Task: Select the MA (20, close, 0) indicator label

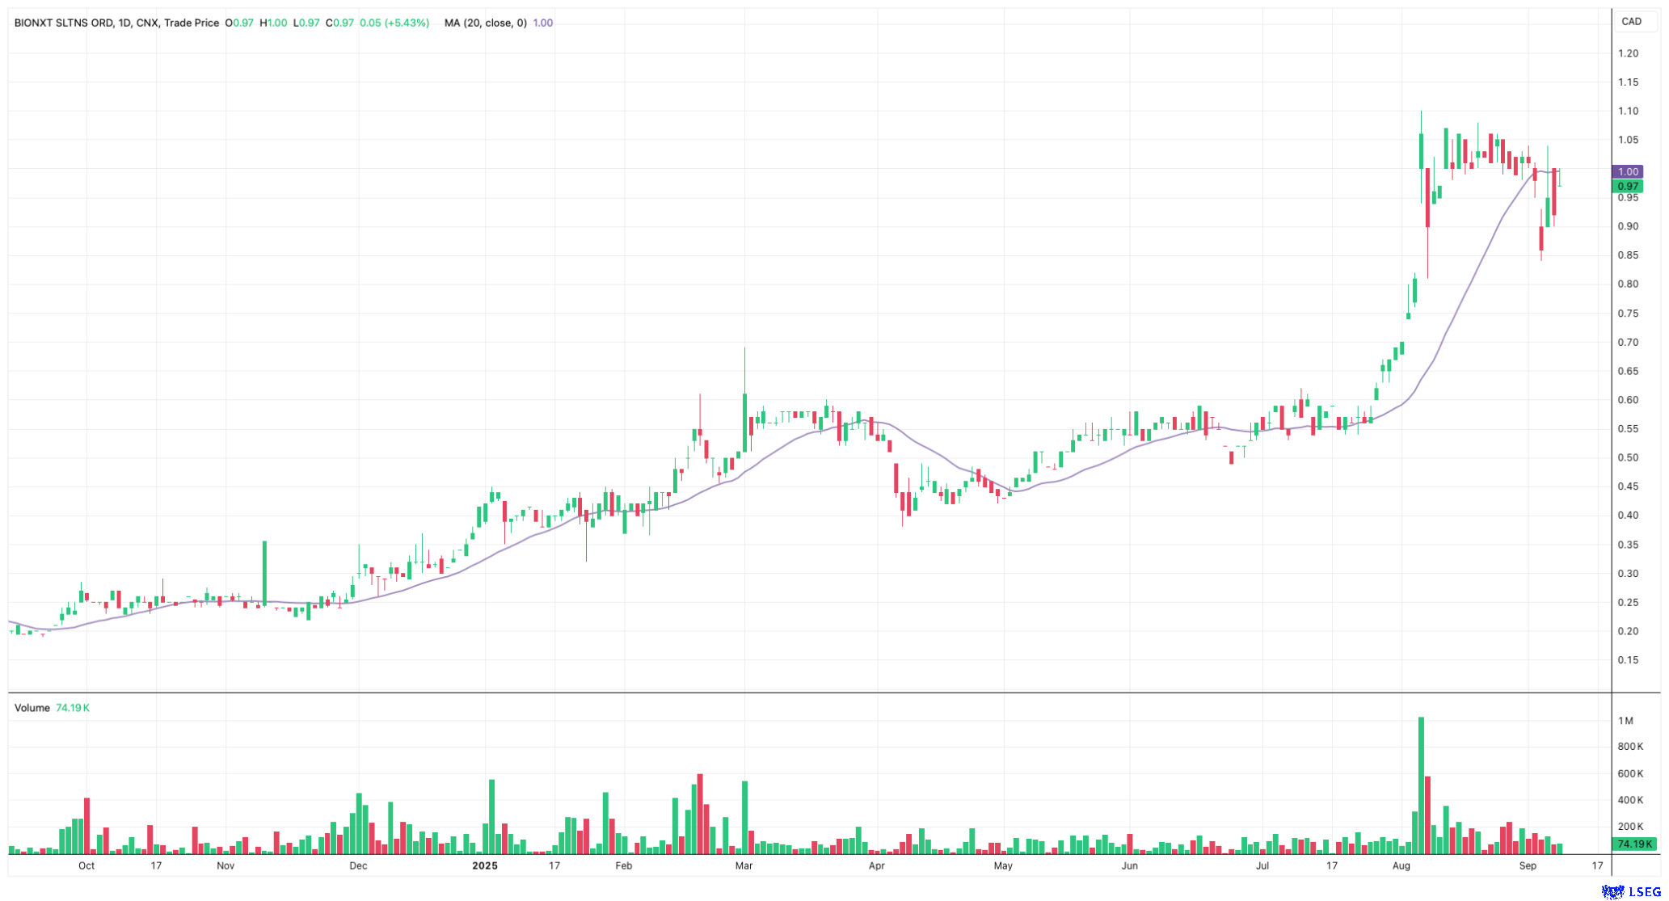Action: 485,23
